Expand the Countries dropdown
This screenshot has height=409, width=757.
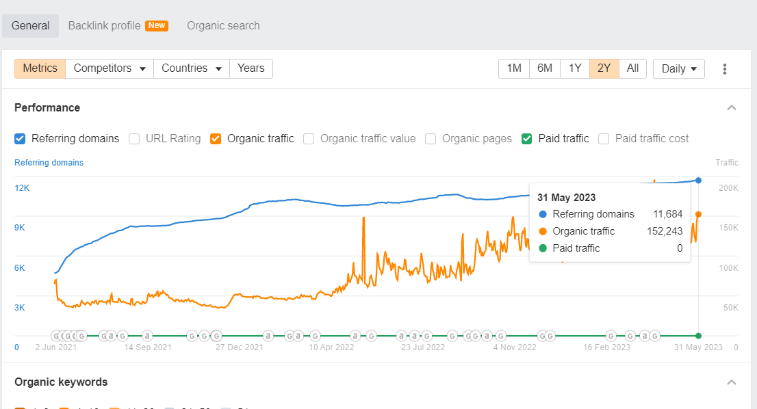point(192,68)
